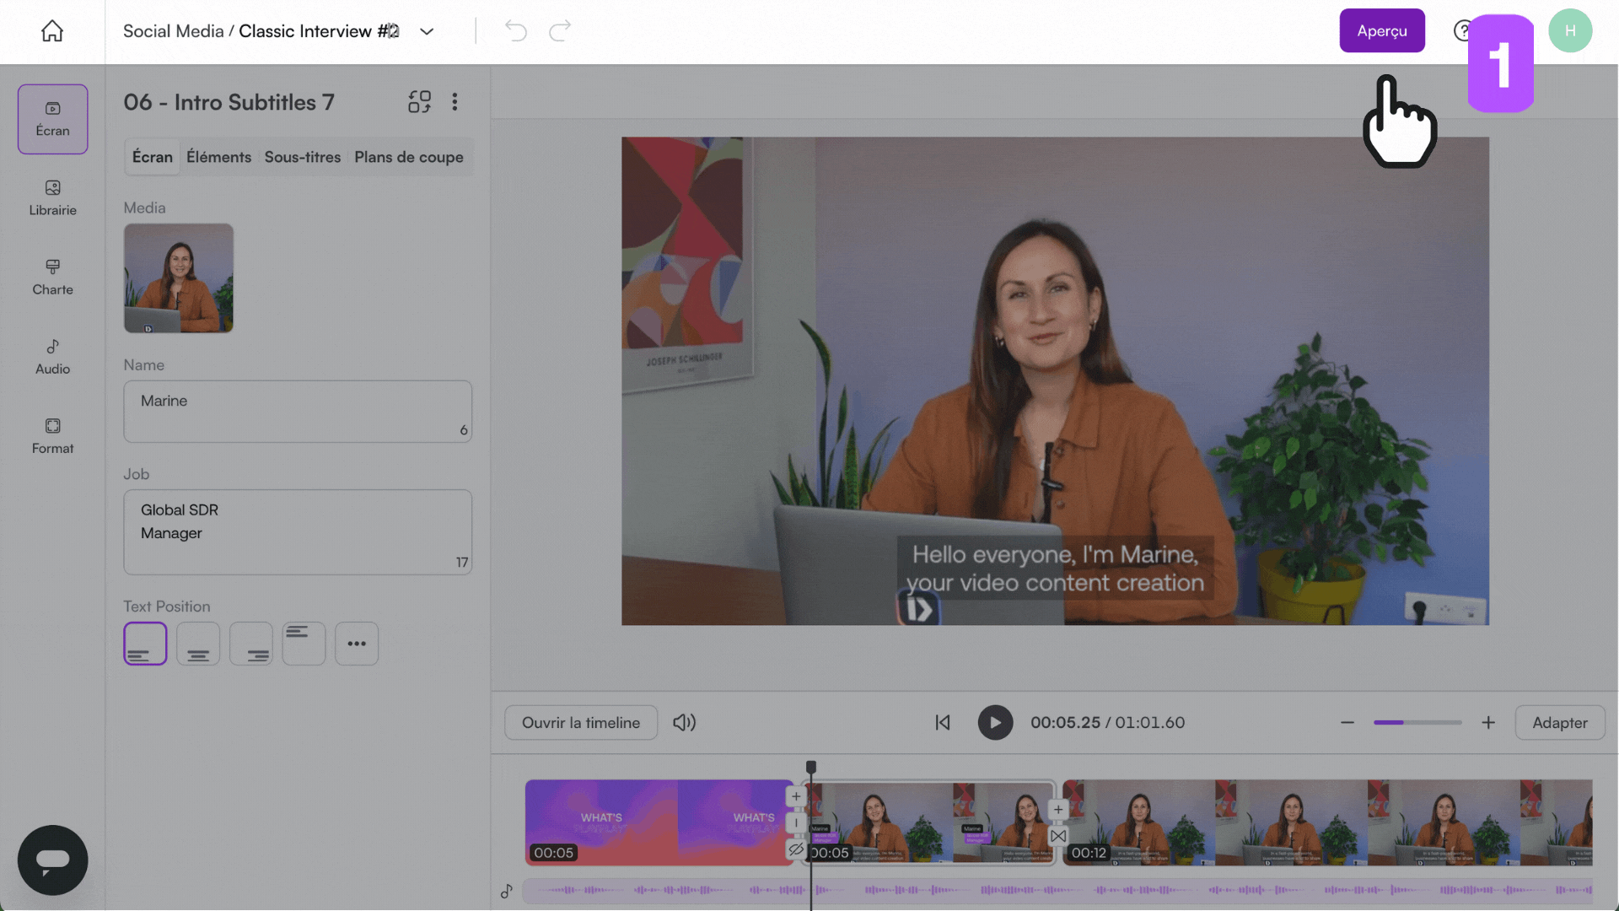Click the Aperçu button
This screenshot has height=911, width=1619.
point(1381,30)
